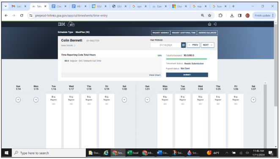Image resolution: width=280 pixels, height=159 pixels.
Task: Toggle the browser side panel icon
Action: [x=240, y=16]
